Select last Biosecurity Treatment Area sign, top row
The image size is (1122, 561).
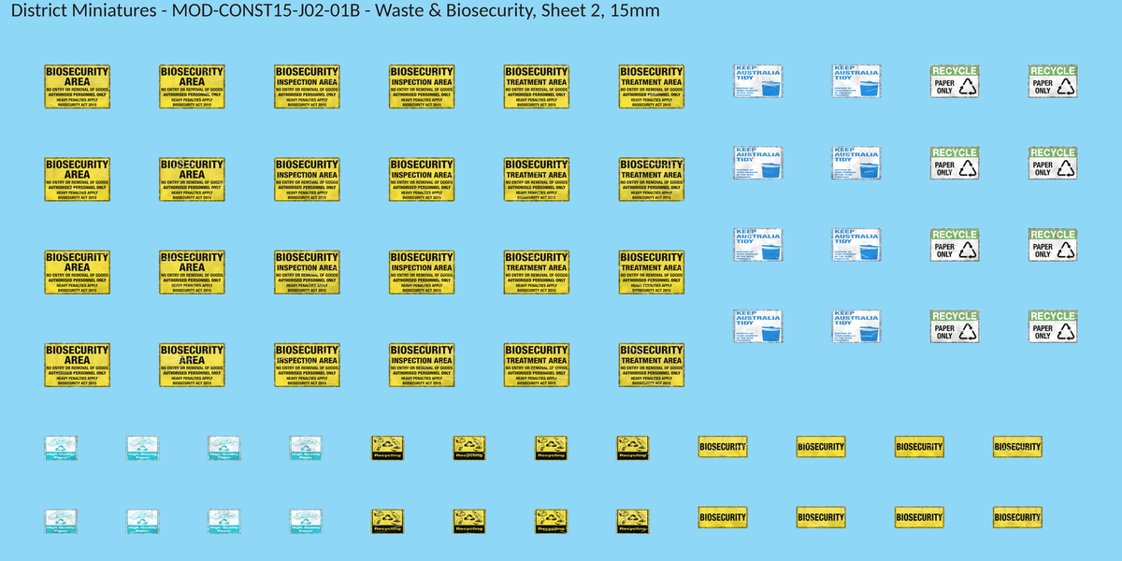(652, 87)
